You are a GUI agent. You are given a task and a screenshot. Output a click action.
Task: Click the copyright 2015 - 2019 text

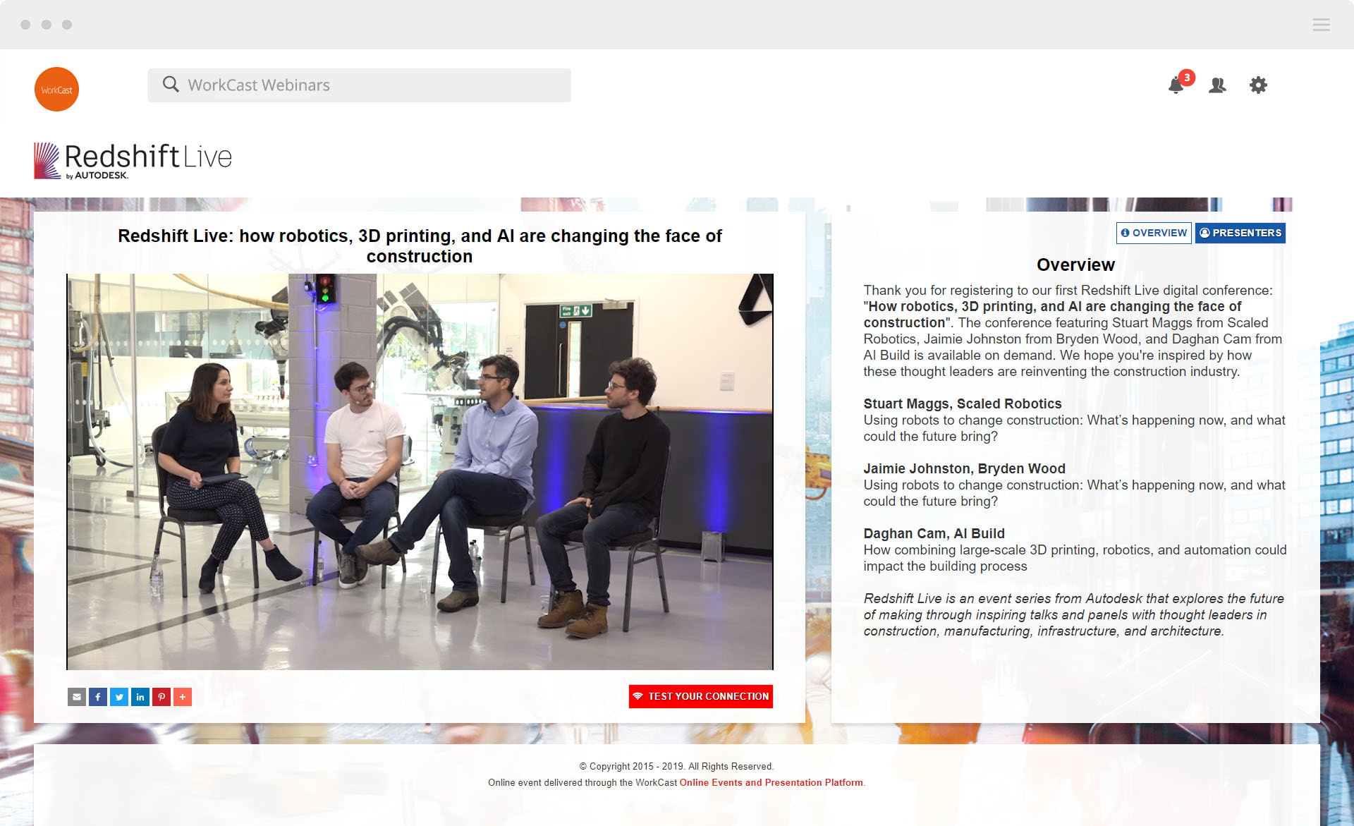tap(676, 766)
